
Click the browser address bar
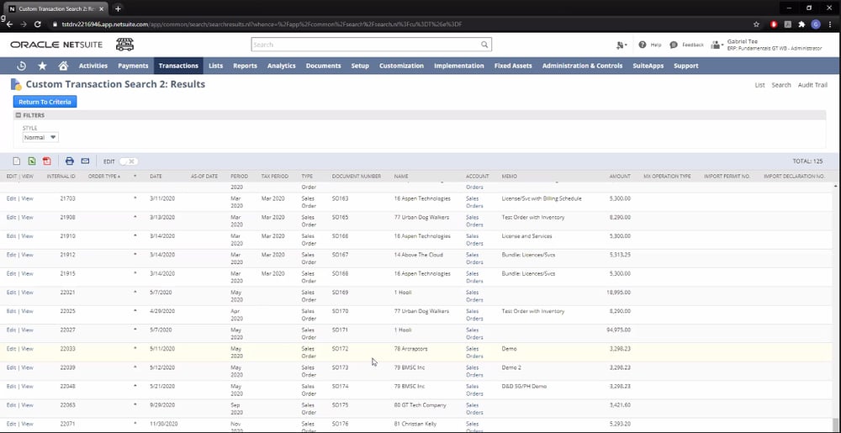[x=397, y=24]
